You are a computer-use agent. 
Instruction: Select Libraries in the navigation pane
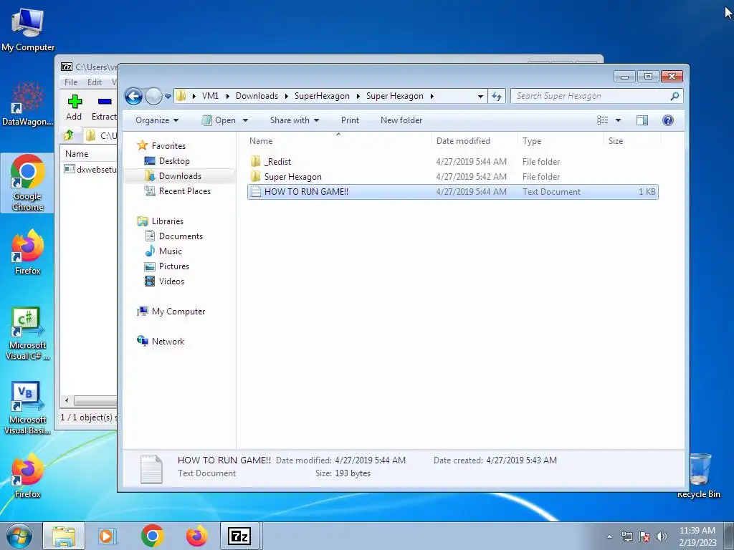(167, 221)
